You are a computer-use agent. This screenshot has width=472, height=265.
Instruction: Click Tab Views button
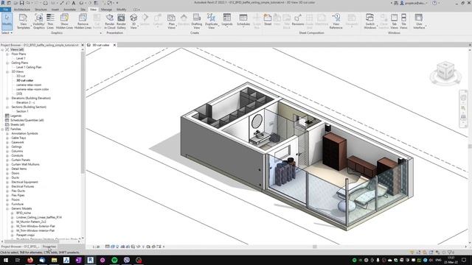click(x=394, y=21)
